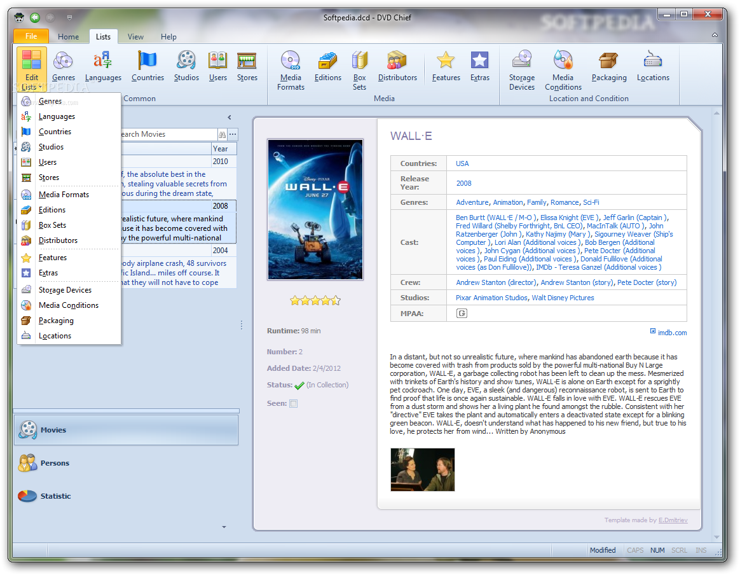Choose Box Sets in the dropdown menu

(x=69, y=225)
